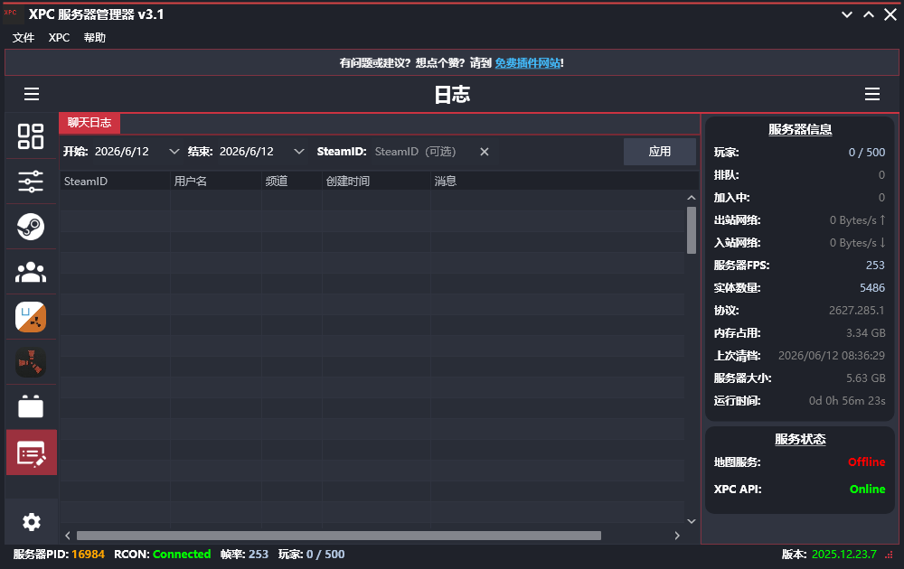This screenshot has width=904, height=569.
Task: Click the 日志 page title
Action: point(452,95)
